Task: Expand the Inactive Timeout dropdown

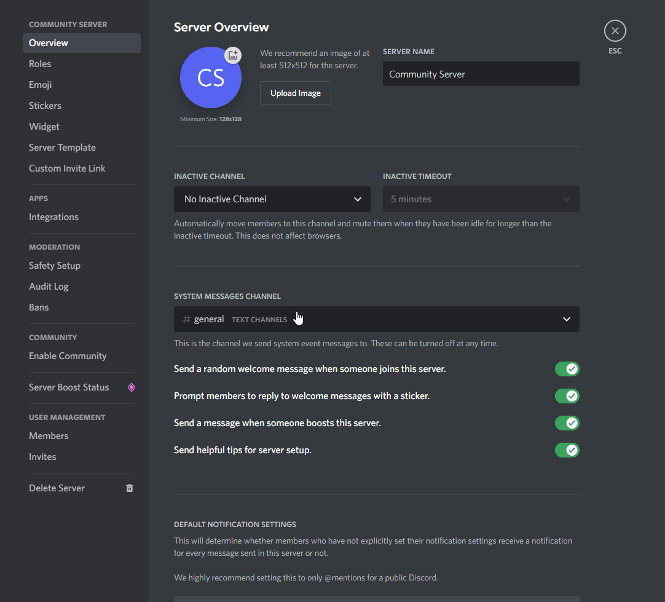Action: (x=481, y=199)
